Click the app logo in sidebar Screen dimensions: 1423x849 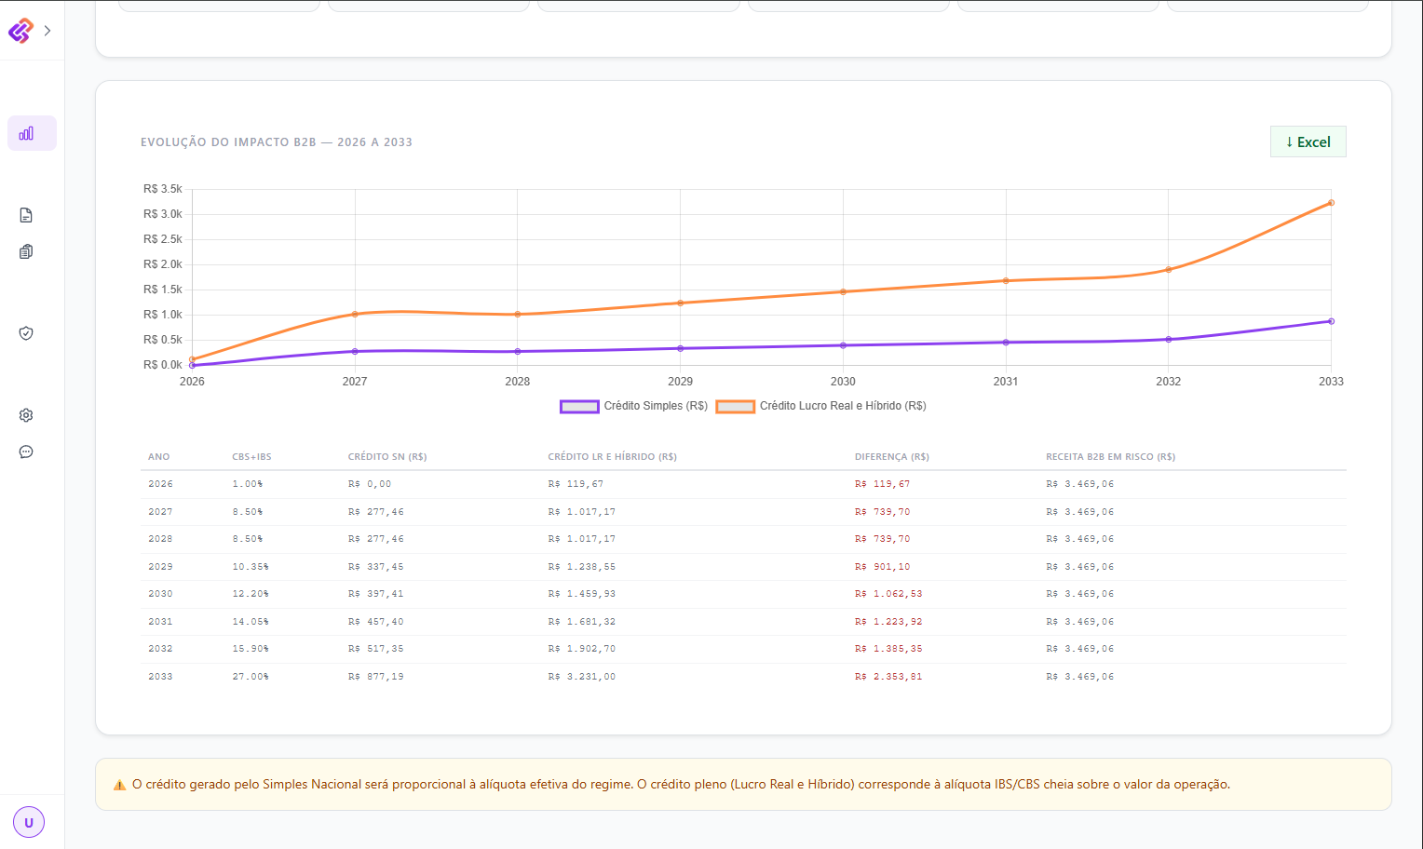click(20, 31)
